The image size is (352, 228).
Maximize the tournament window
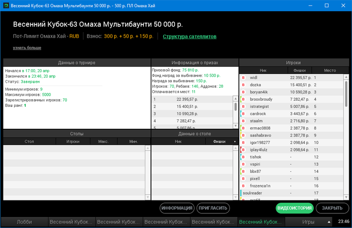(327, 6)
